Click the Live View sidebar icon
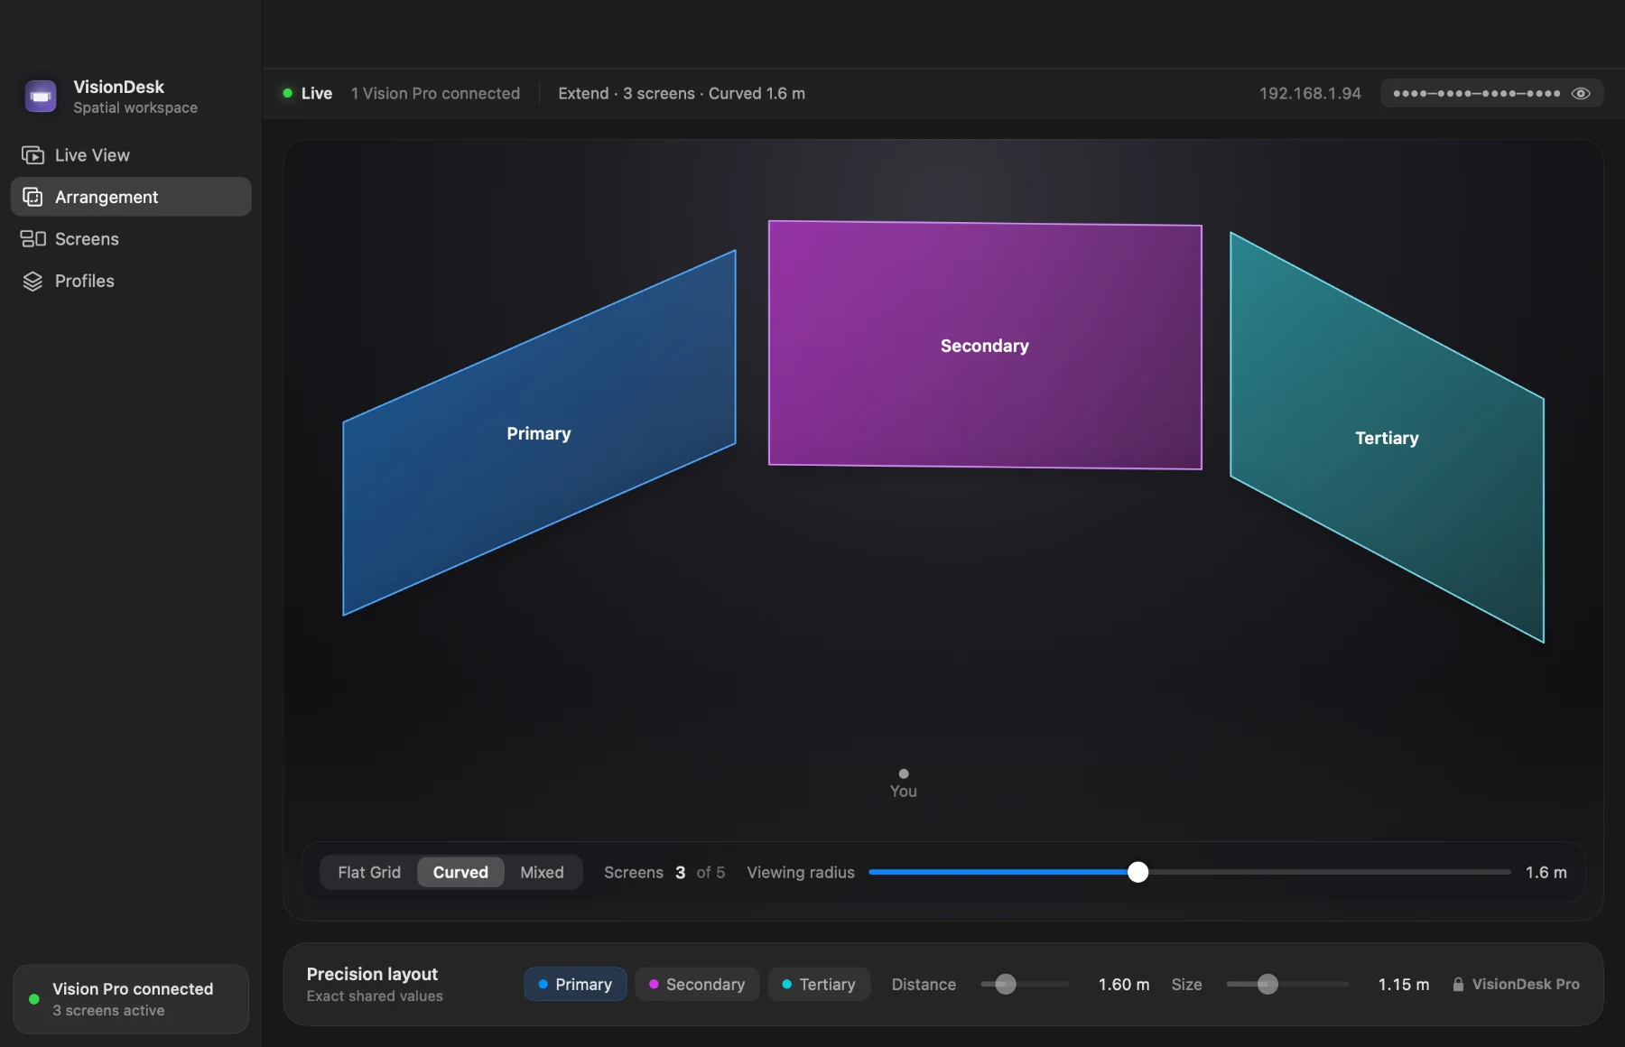 tap(32, 155)
